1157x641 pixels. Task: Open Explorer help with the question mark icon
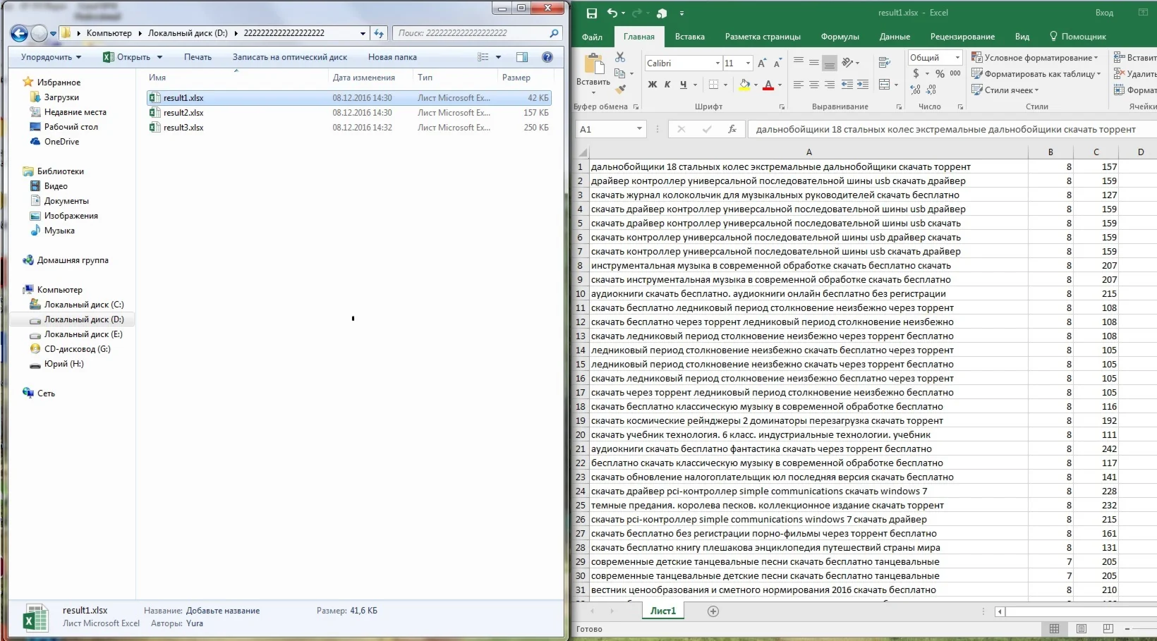click(x=547, y=57)
